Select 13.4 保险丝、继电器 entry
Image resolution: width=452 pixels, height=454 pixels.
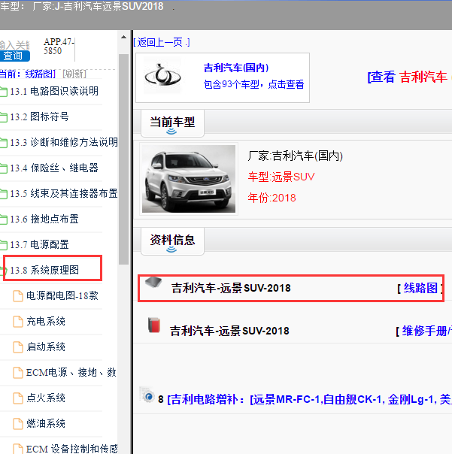pos(54,168)
